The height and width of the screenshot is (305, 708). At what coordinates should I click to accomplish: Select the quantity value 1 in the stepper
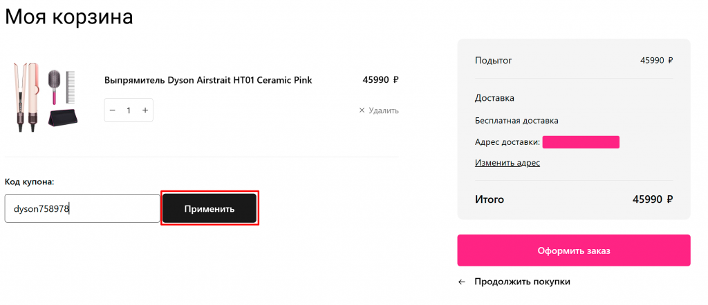[x=129, y=110]
